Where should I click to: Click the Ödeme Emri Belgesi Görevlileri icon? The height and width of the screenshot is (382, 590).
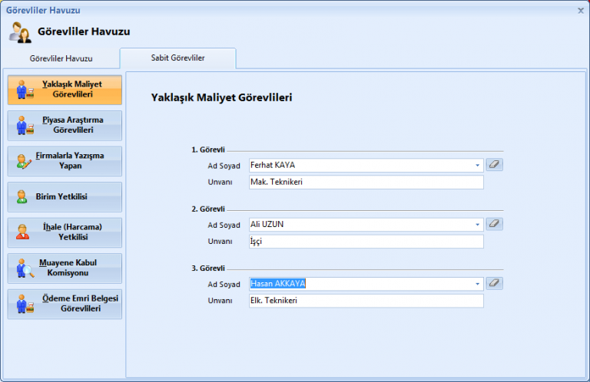point(25,304)
